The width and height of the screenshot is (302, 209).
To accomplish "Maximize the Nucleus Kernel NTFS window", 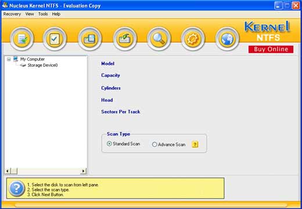I will coord(287,5).
